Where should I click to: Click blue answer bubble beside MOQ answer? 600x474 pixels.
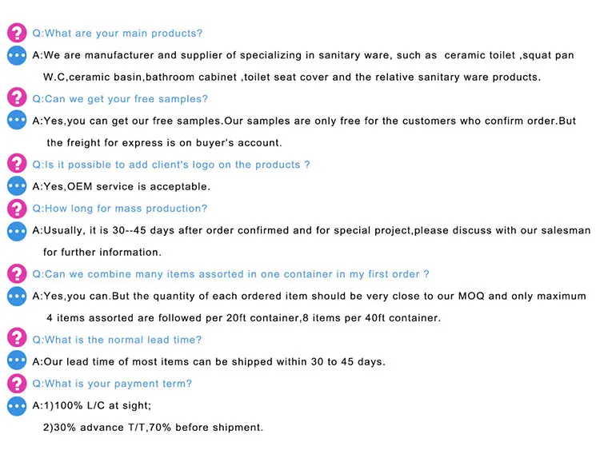point(17,296)
